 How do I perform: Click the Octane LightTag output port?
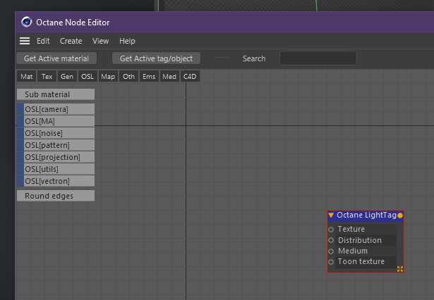(400, 215)
